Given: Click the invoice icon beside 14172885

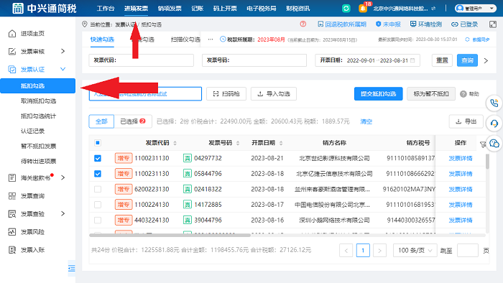Looking at the screenshot, I should click(x=188, y=205).
